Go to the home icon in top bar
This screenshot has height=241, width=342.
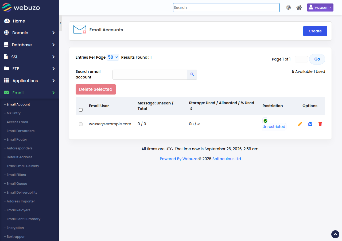click(x=299, y=7)
